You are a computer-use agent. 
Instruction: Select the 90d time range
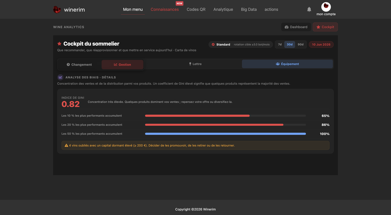pyautogui.click(x=301, y=45)
